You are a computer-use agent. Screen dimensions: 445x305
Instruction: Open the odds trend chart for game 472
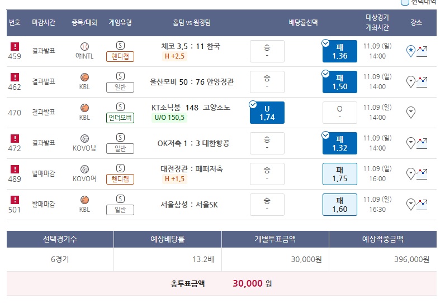[x=422, y=143]
